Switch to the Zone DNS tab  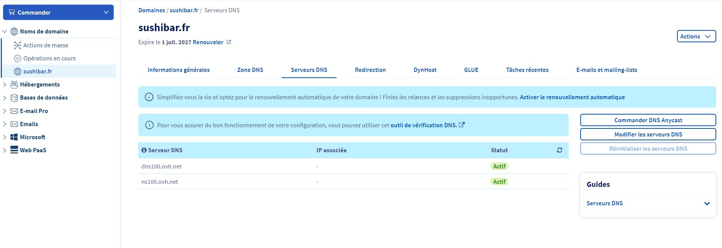250,70
